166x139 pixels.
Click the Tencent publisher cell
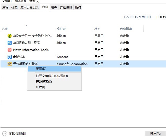[62, 57]
